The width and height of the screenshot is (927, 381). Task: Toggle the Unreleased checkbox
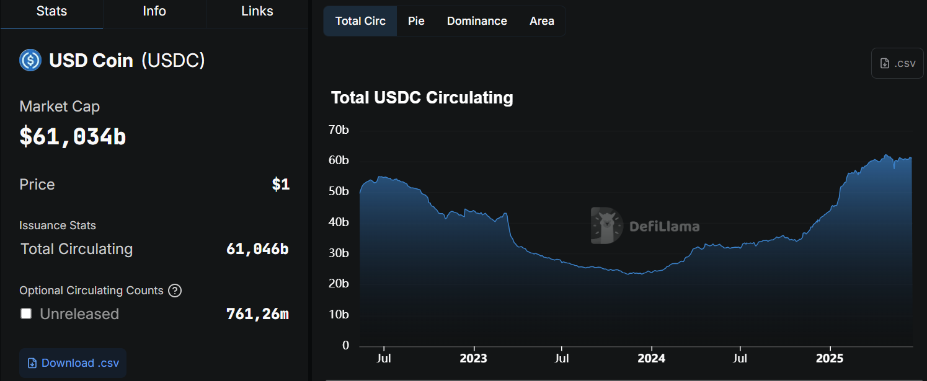pyautogui.click(x=26, y=313)
